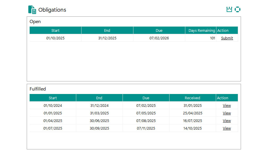
Task: Sort Open table by Start column header
Action: click(x=55, y=31)
